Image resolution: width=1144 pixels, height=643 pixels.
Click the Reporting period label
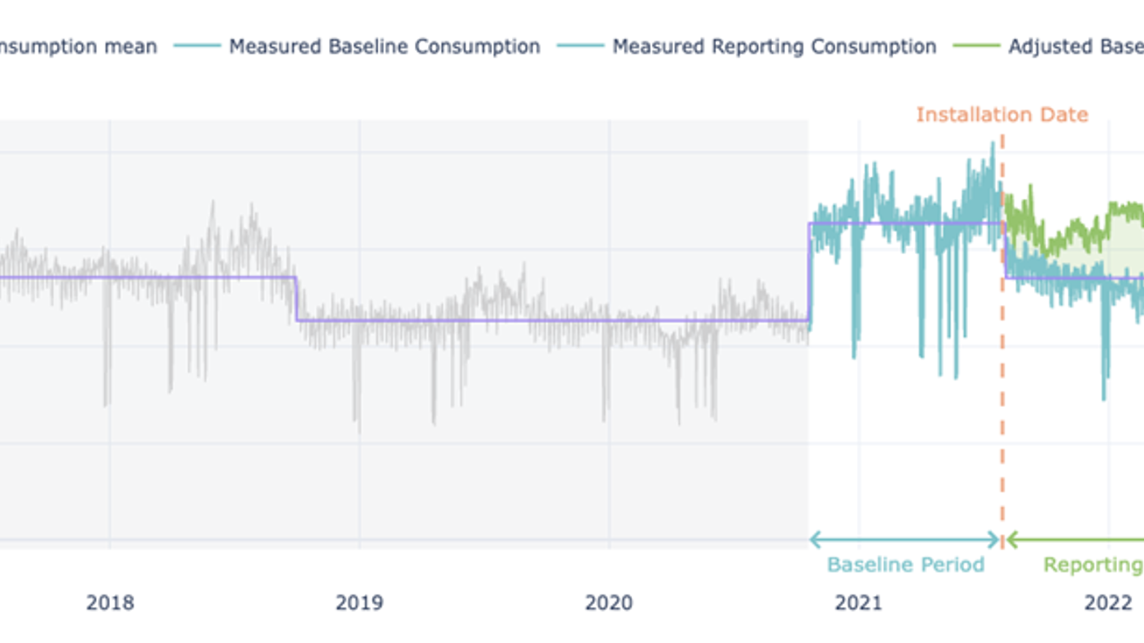1093,565
